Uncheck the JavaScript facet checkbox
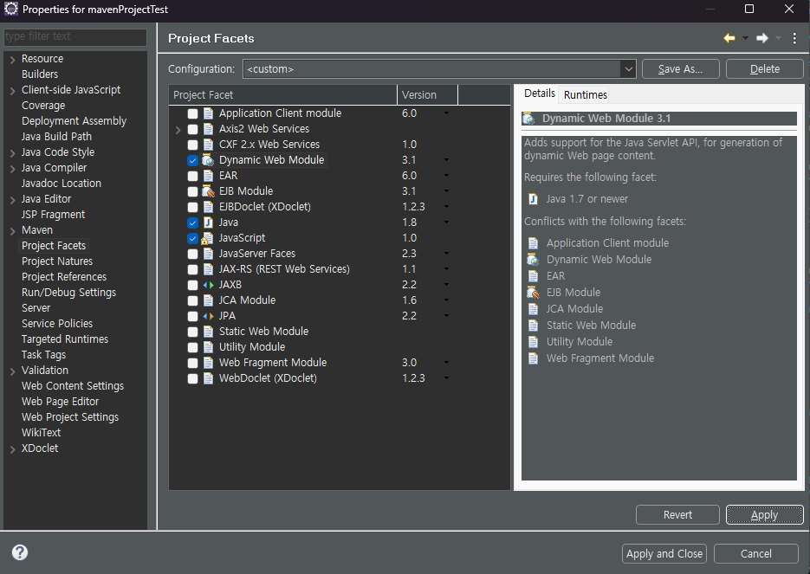Screen dimensions: 810x574 tap(192, 238)
